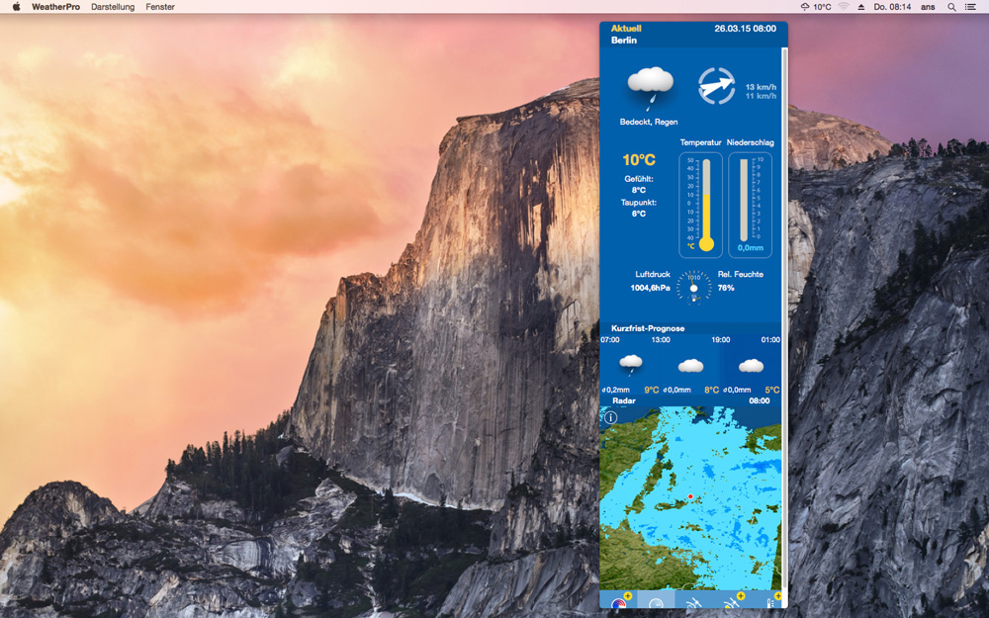Open the radar precipitation map
Image resolution: width=989 pixels, height=618 pixels.
point(690,498)
